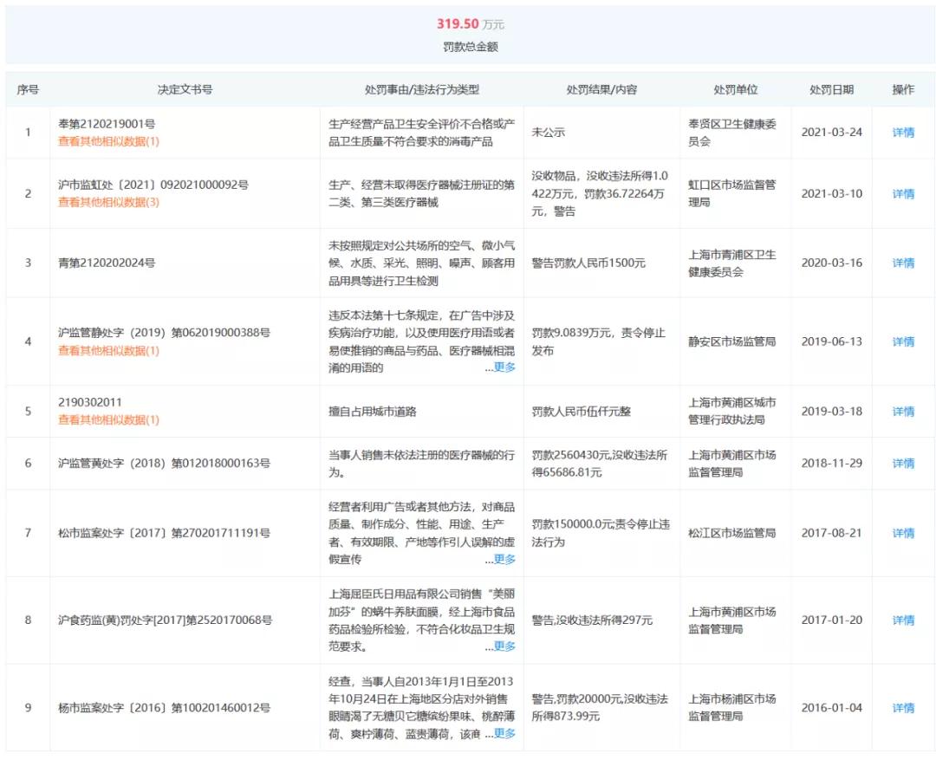This screenshot has height=760, width=936.
Task: Click the 处罚日期 column header
Action: coord(829,88)
